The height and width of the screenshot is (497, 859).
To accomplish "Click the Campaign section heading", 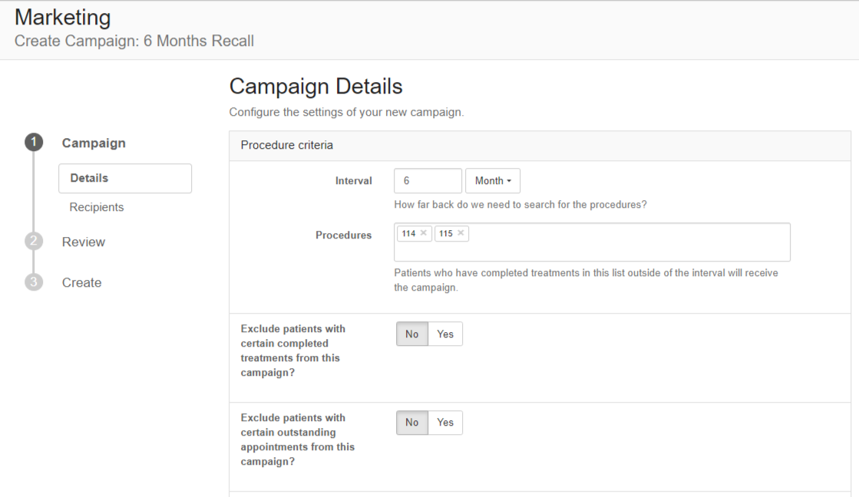I will 94,143.
